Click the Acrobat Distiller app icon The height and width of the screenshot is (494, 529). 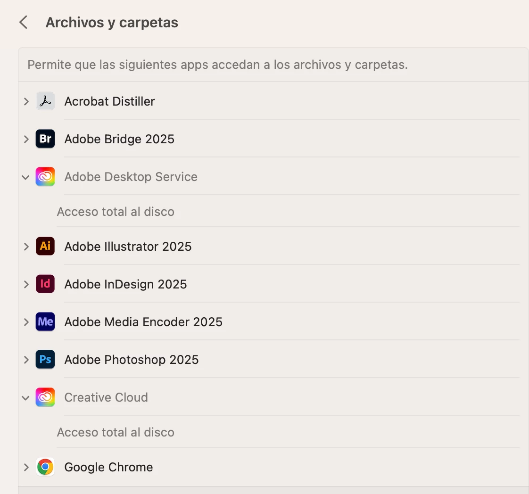pyautogui.click(x=45, y=101)
